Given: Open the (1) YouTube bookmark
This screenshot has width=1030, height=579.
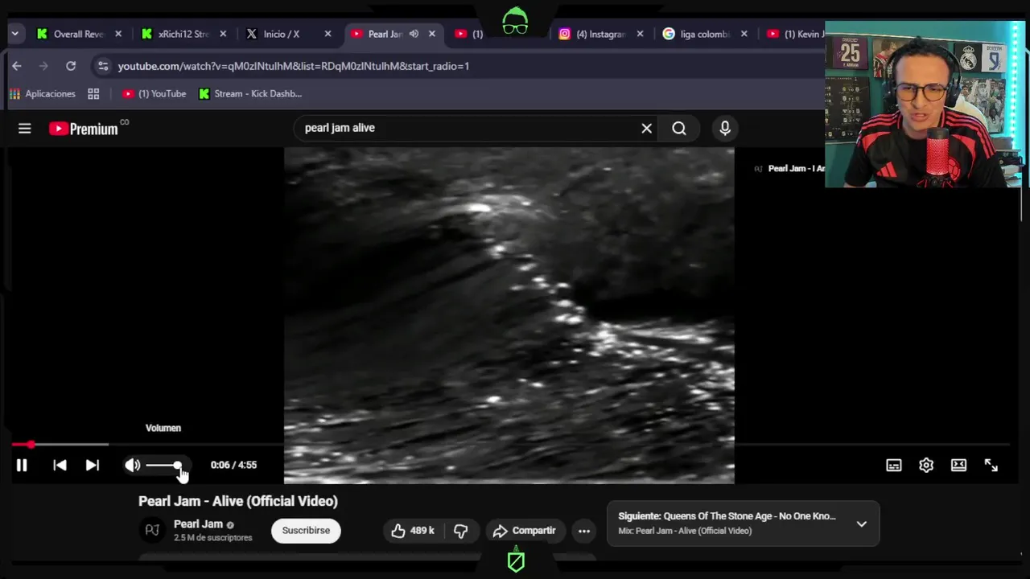Looking at the screenshot, I should click(154, 94).
